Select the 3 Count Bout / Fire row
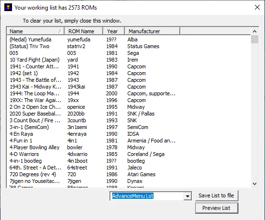 [x=129, y=120]
